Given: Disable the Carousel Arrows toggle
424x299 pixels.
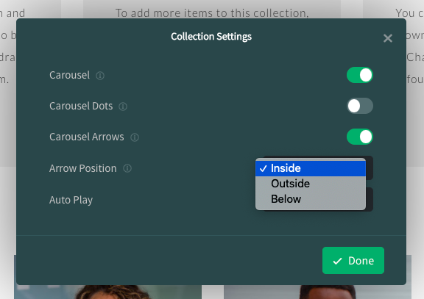Looking at the screenshot, I should pyautogui.click(x=360, y=137).
